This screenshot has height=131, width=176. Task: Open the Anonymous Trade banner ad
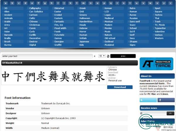coord(156,64)
